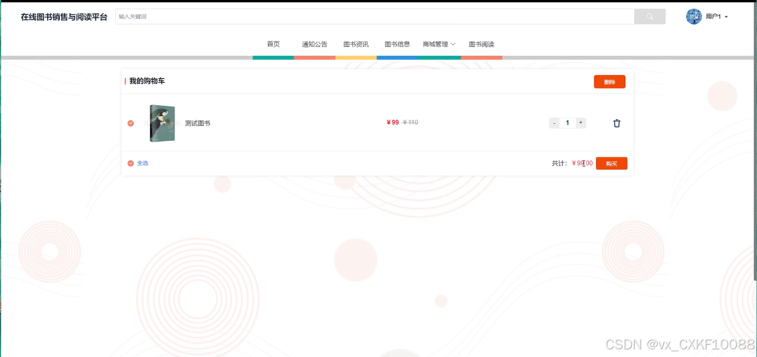Uncheck the 测试图书 item checkbox

pos(130,123)
